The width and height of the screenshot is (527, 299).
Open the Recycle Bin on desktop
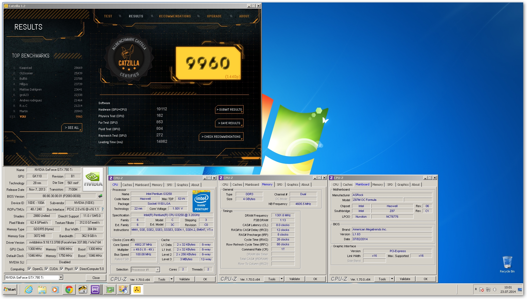click(507, 264)
